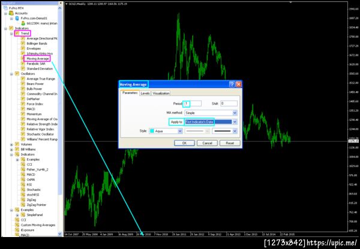
Task: Click the demo account user icon
Action: [x=23, y=23]
